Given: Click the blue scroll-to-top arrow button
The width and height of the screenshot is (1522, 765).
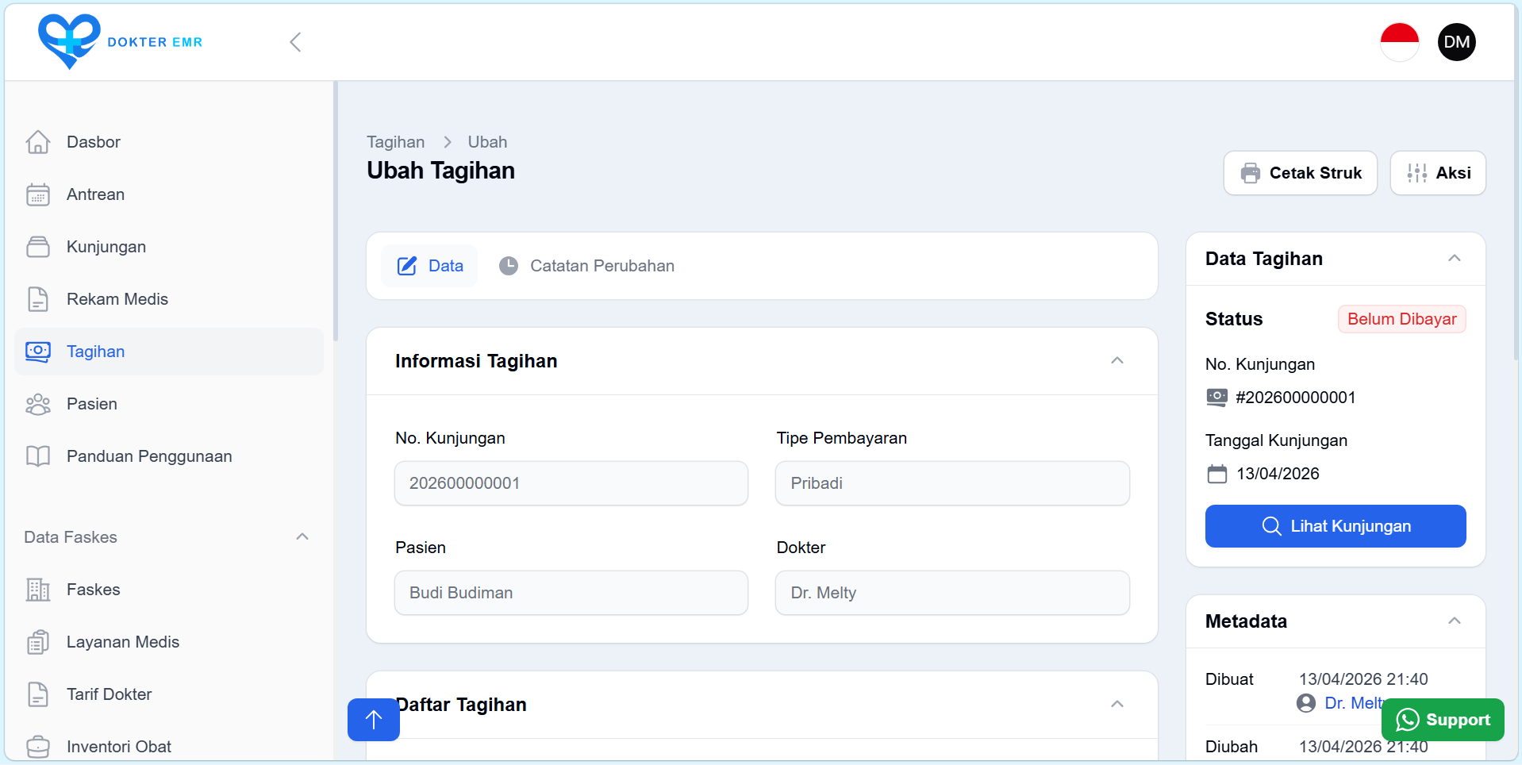Looking at the screenshot, I should (374, 720).
